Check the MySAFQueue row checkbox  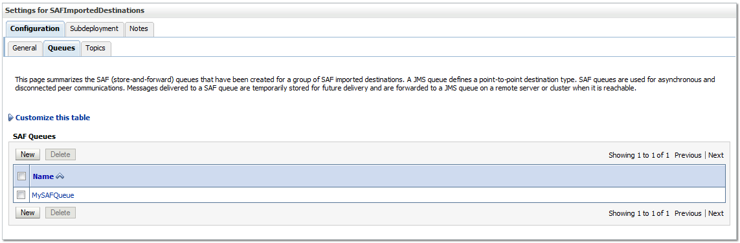(21, 195)
